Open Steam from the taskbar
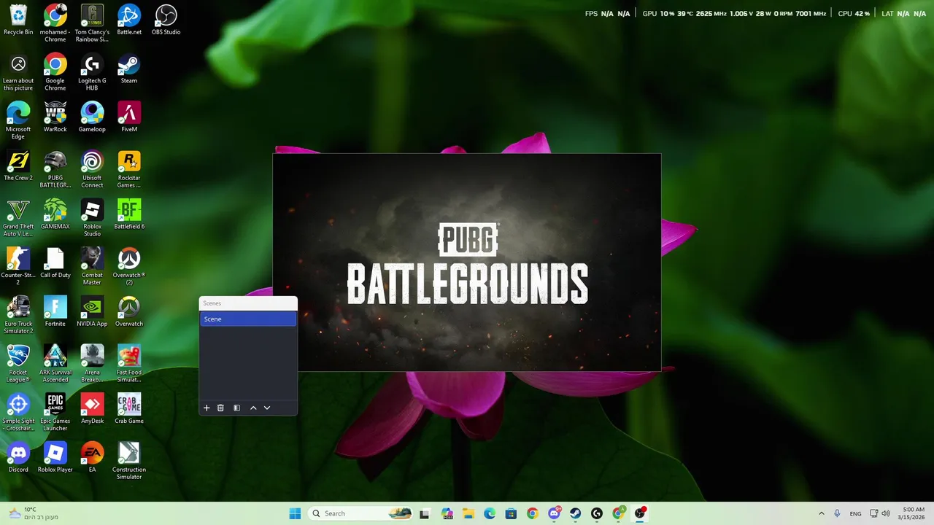Viewport: 934px width, 525px height. (x=575, y=513)
